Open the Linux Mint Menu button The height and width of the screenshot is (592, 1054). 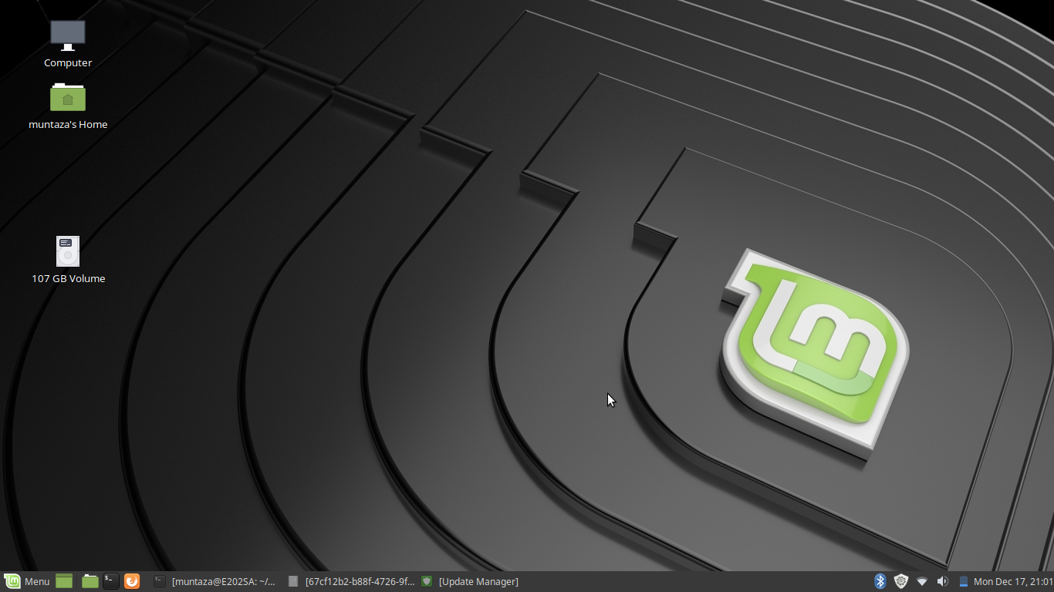click(27, 581)
